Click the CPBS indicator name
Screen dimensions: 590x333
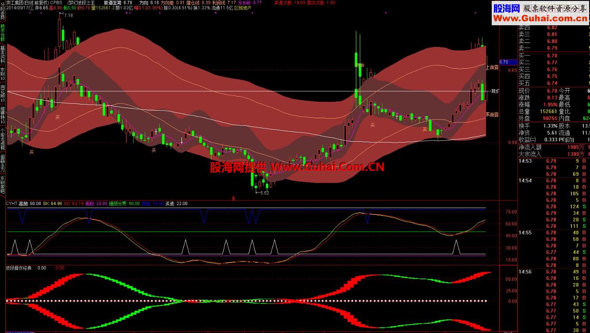tap(56, 2)
